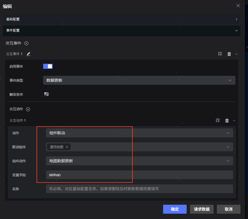Open the 组件动作 dropdown showing 地图数据更新

pos(139,161)
